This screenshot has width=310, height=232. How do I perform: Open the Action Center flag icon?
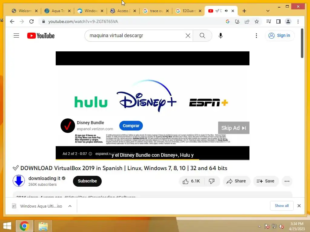coord(267,226)
